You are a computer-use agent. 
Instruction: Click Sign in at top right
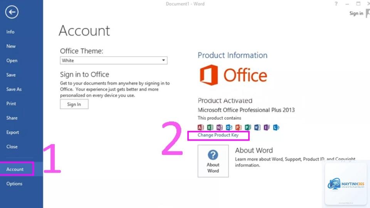pyautogui.click(x=356, y=13)
